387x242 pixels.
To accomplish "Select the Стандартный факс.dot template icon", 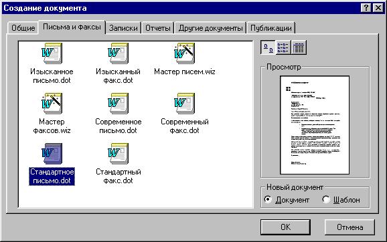I will pos(118,154).
